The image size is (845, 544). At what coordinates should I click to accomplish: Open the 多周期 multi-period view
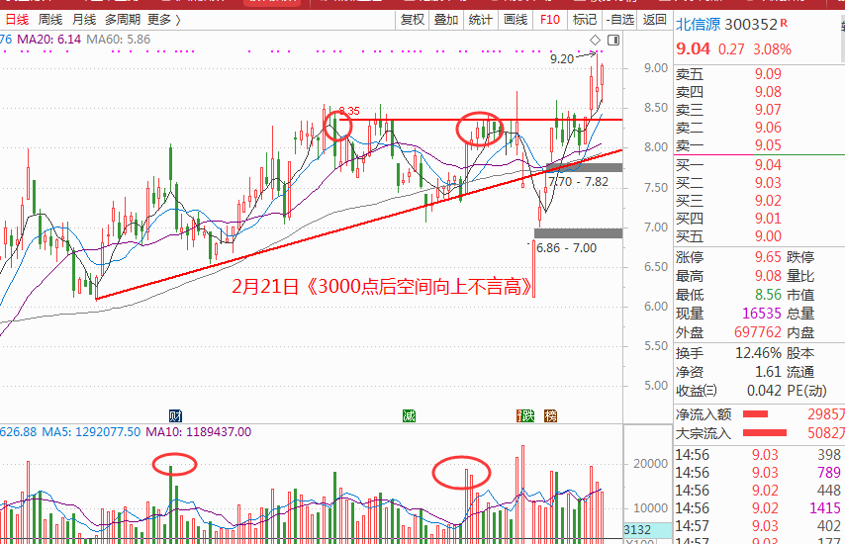[x=123, y=20]
